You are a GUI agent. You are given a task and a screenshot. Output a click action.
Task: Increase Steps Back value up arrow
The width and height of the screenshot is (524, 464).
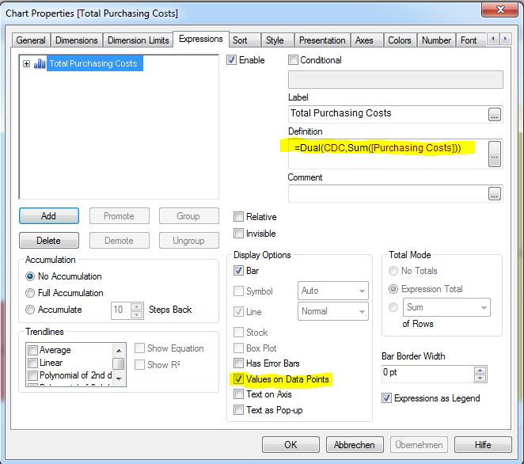pos(136,306)
